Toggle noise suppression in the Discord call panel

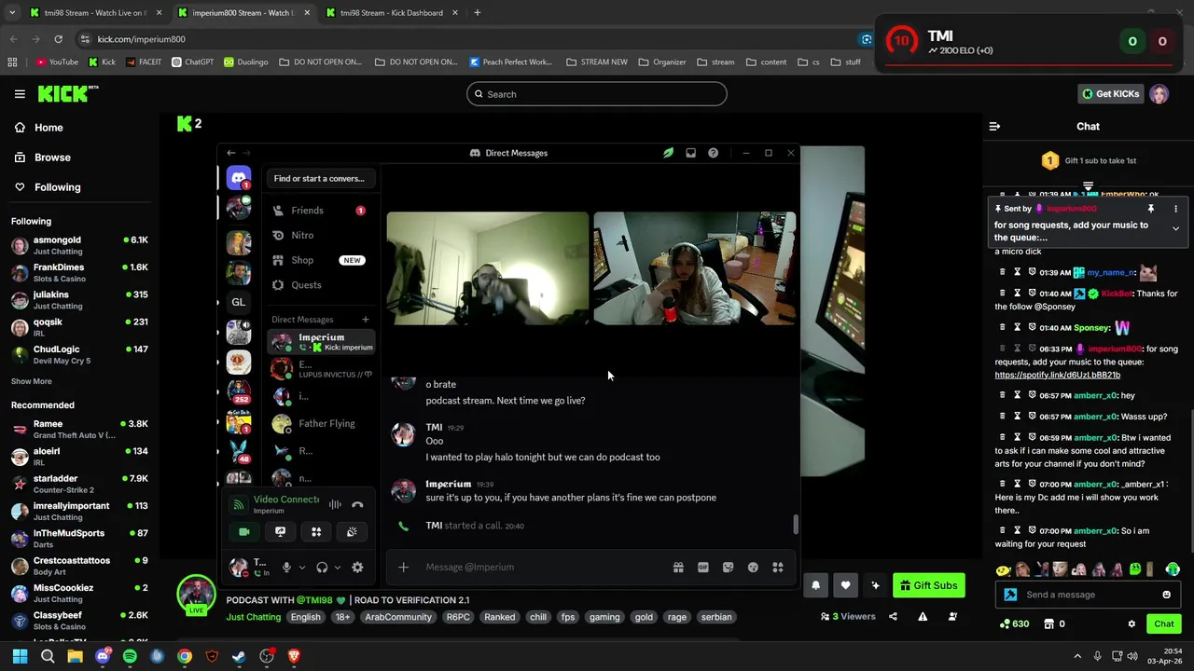coord(335,504)
